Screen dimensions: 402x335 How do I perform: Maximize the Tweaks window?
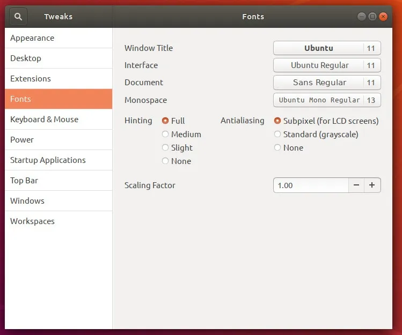pyautogui.click(x=372, y=17)
